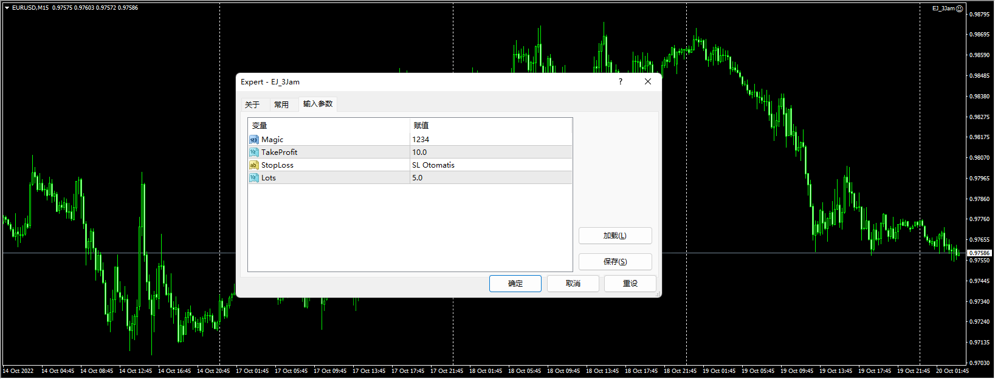The image size is (995, 379).
Task: Click the EJ_3Jam smiley face icon
Action: [x=960, y=9]
